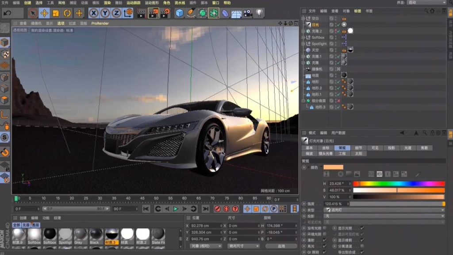Uncheck the GI照明 checkbox in light settings
The width and height of the screenshot is (453, 255).
coord(324,251)
